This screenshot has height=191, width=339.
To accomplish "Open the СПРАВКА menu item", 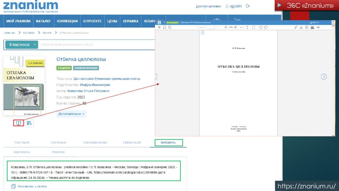I will (x=130, y=21).
